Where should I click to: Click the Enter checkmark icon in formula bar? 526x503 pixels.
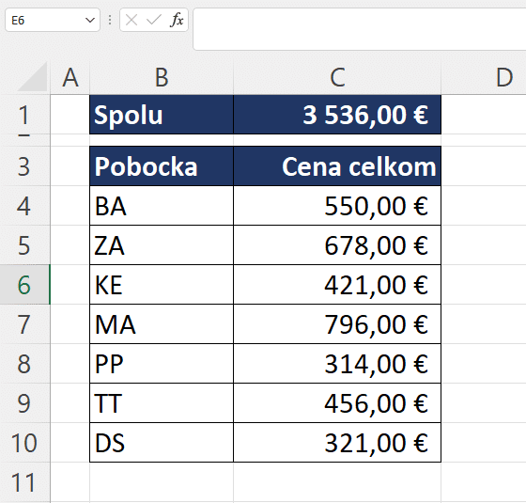pos(154,20)
